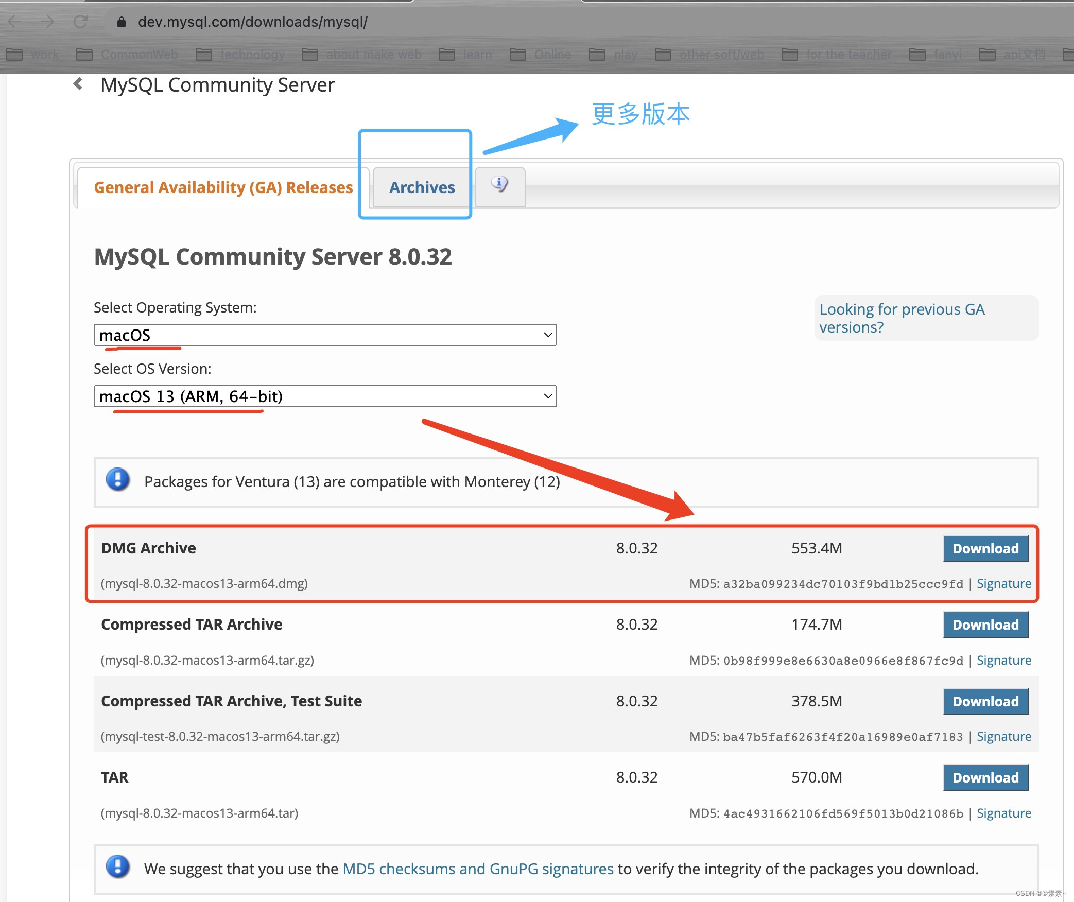Click the back chevron beside MySQL Community Server
The image size is (1074, 902).
click(x=78, y=84)
